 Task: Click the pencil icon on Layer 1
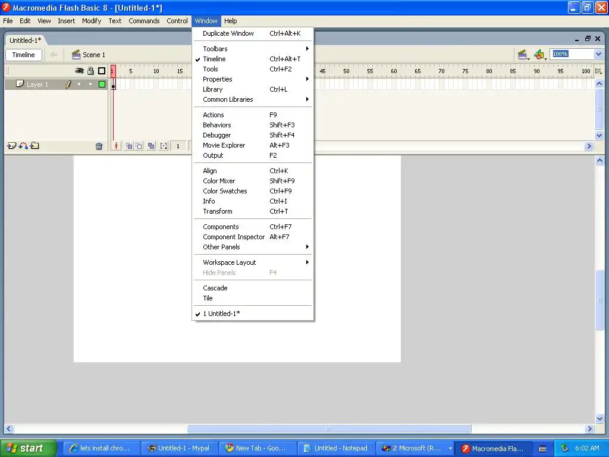pyautogui.click(x=68, y=84)
